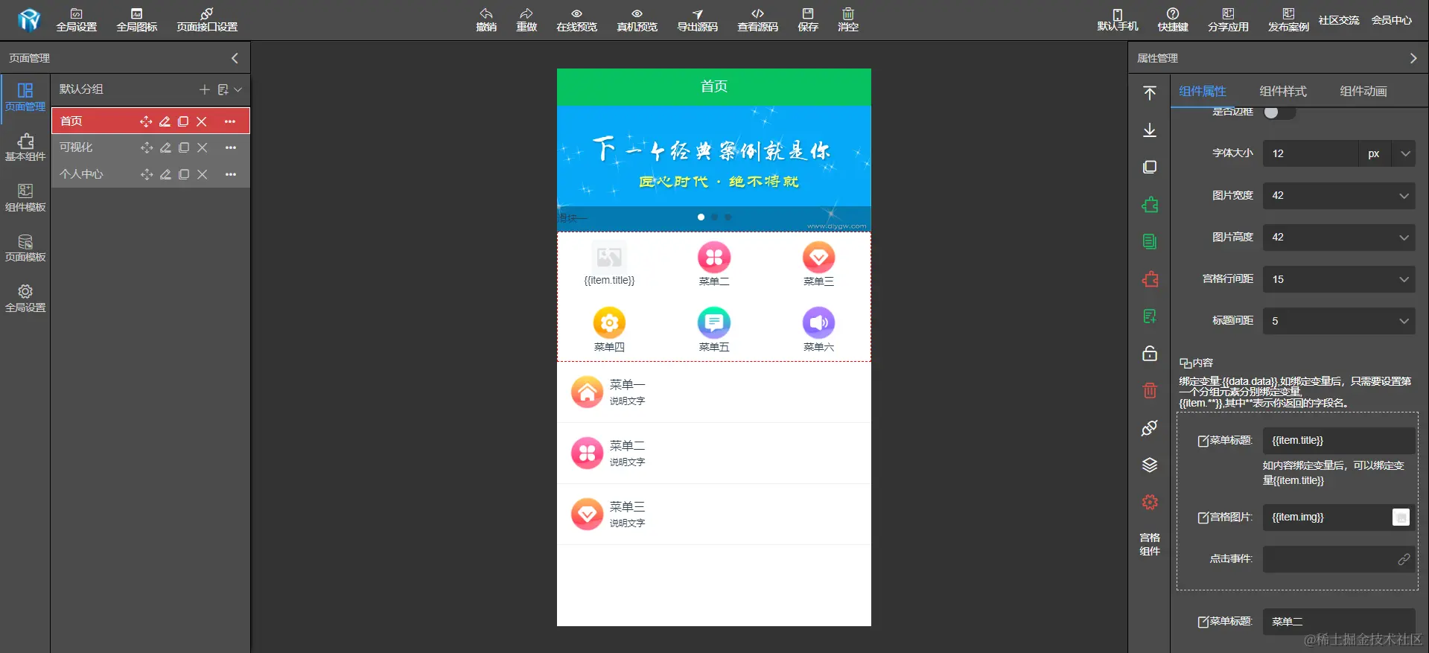The width and height of the screenshot is (1429, 653).
Task: Open the 社区交流 link
Action: click(x=1338, y=20)
